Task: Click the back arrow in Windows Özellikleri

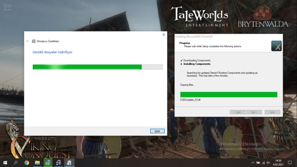Action: [x=27, y=41]
